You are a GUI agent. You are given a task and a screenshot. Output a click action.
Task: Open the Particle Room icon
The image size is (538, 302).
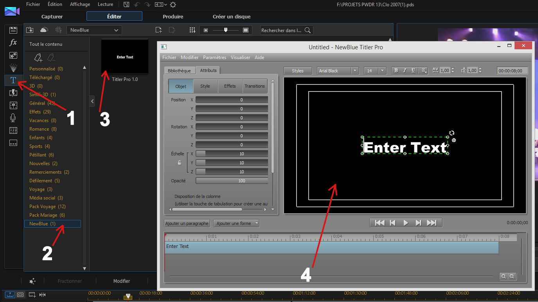point(13,68)
